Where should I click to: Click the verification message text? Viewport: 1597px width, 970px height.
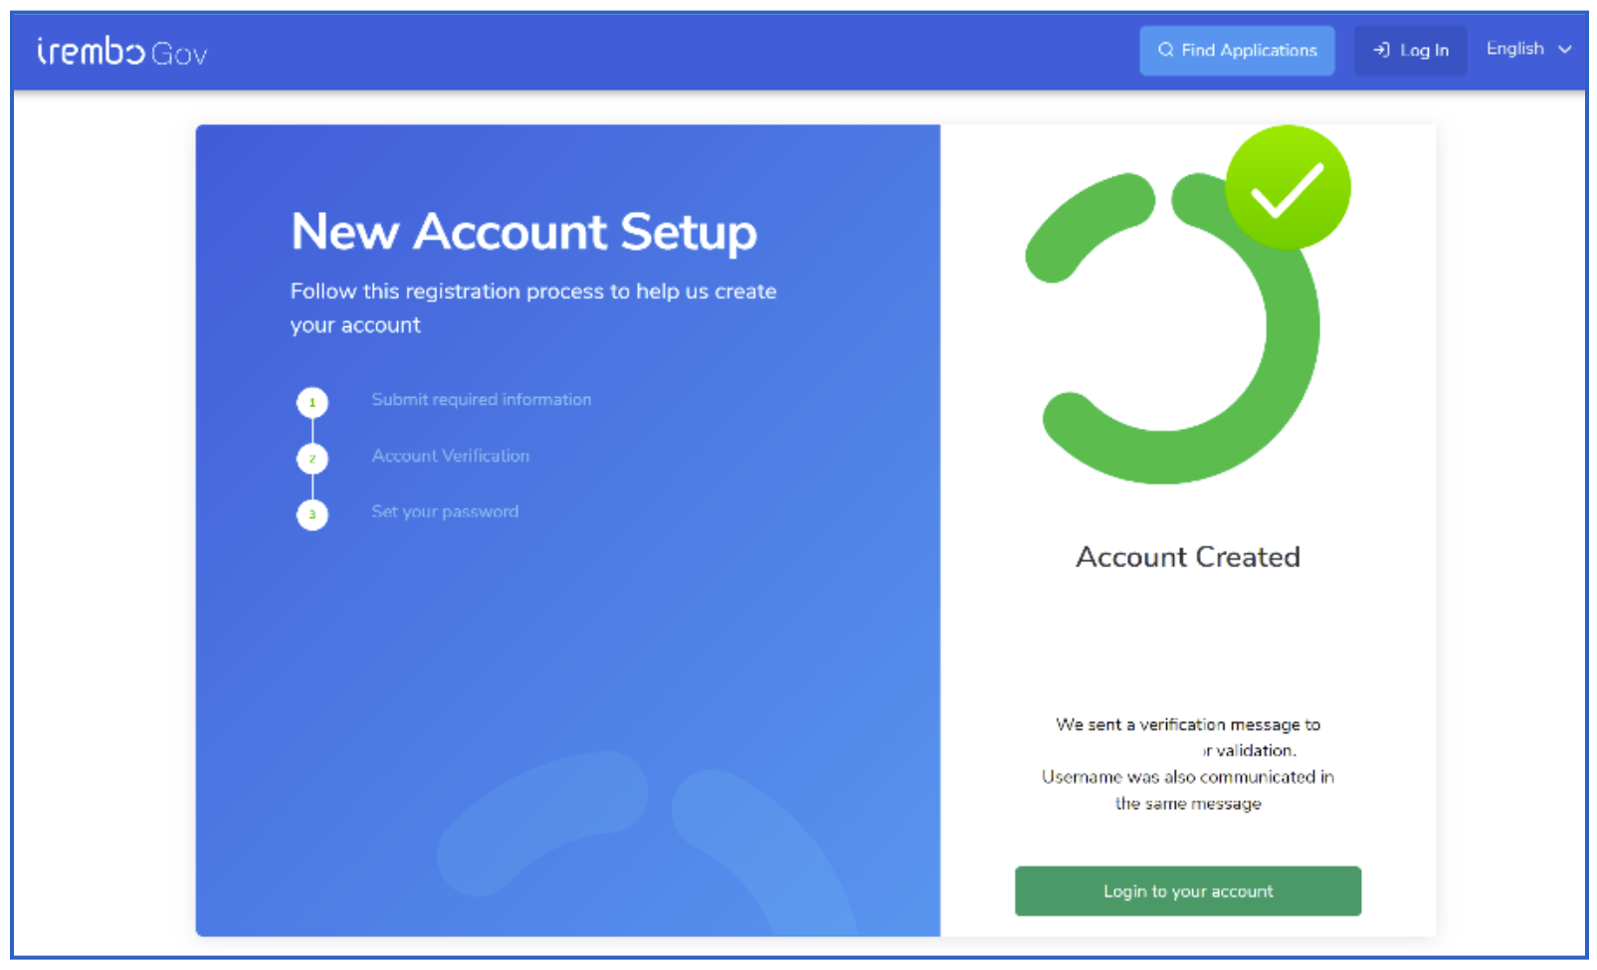[1188, 763]
